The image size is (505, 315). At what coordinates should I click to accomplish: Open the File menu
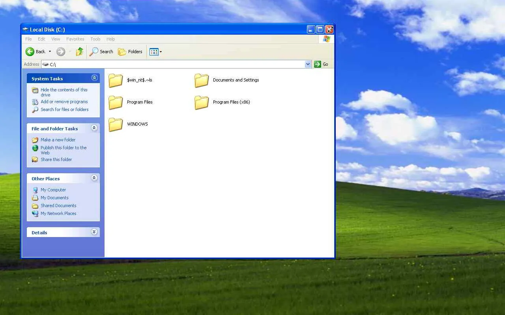(28, 39)
